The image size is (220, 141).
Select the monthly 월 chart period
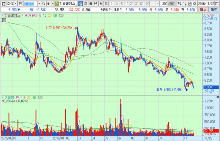[91, 3]
